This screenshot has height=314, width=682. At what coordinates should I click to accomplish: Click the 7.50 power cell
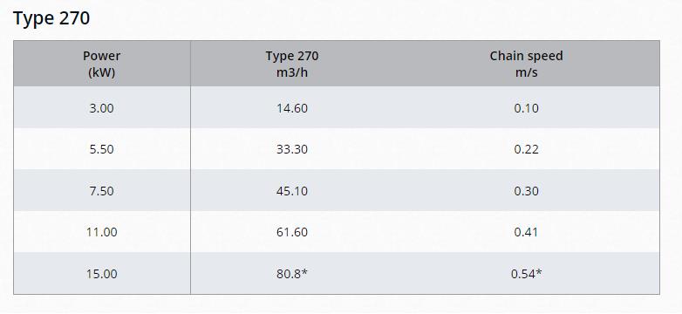tap(102, 190)
